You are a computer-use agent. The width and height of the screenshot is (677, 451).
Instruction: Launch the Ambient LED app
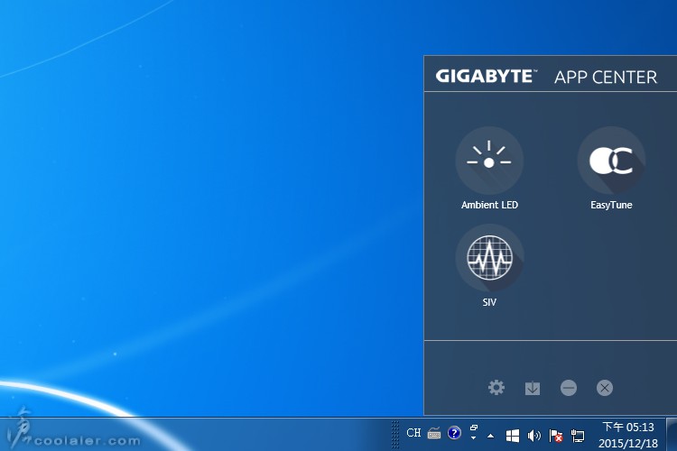[x=488, y=161]
